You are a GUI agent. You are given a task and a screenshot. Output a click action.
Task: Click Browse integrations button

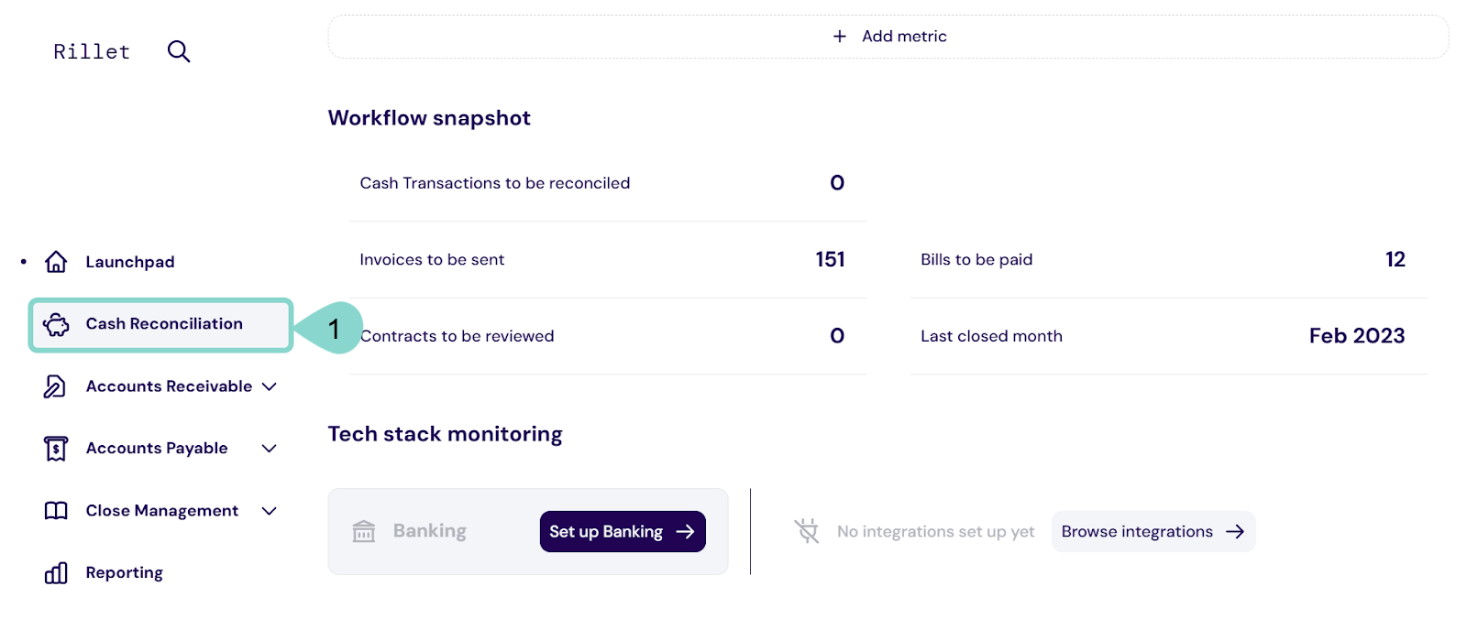tap(1153, 532)
